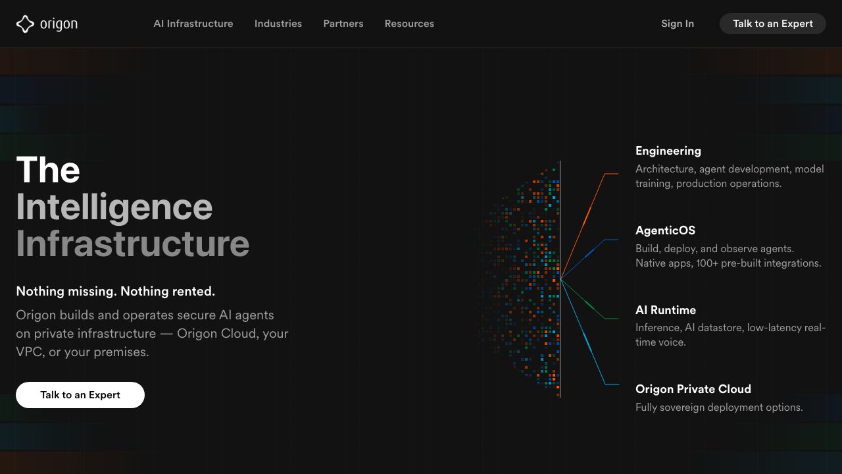Image resolution: width=842 pixels, height=474 pixels.
Task: Click the Origon diamond logo icon
Action: point(25,24)
